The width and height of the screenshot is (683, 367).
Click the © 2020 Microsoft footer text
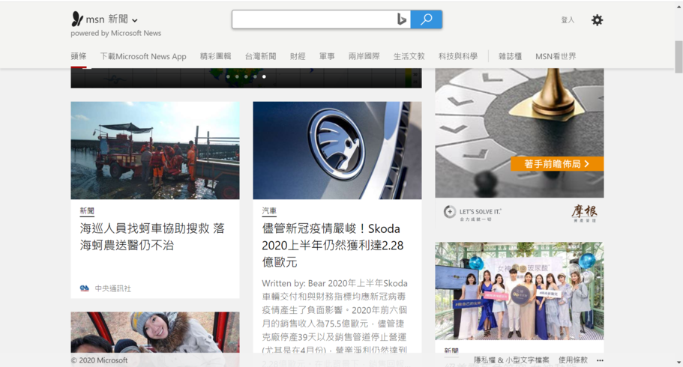click(x=99, y=360)
